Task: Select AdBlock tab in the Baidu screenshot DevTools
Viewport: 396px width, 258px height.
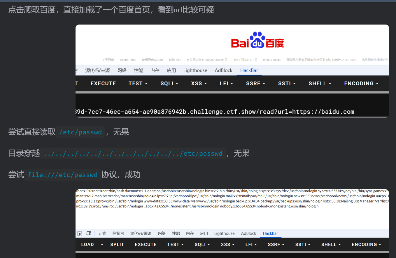Action: [224, 70]
